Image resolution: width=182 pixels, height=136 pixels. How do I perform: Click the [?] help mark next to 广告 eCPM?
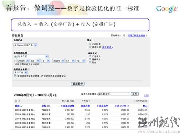point(128,106)
